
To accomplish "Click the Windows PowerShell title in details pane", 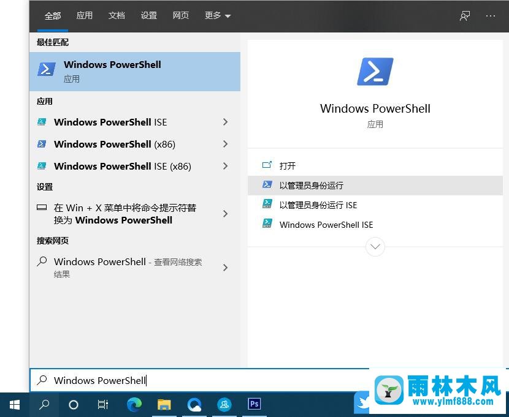I will (375, 108).
